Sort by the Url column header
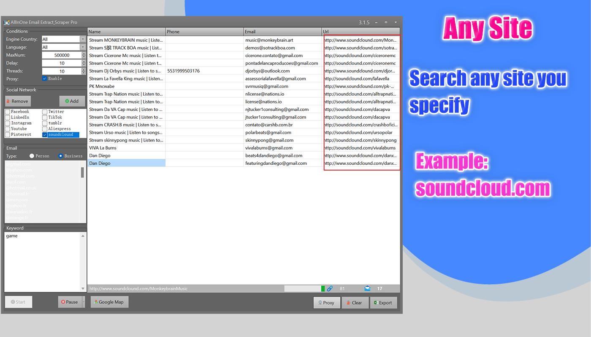 click(x=361, y=32)
